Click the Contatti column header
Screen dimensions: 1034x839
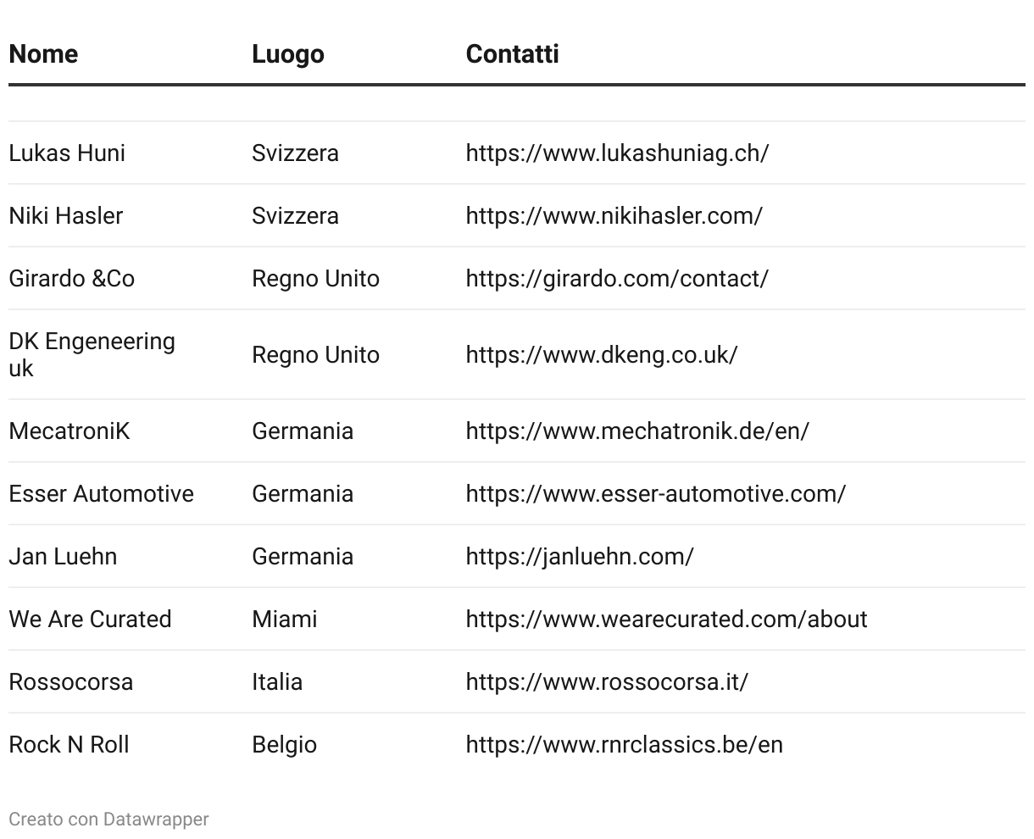[x=512, y=54]
